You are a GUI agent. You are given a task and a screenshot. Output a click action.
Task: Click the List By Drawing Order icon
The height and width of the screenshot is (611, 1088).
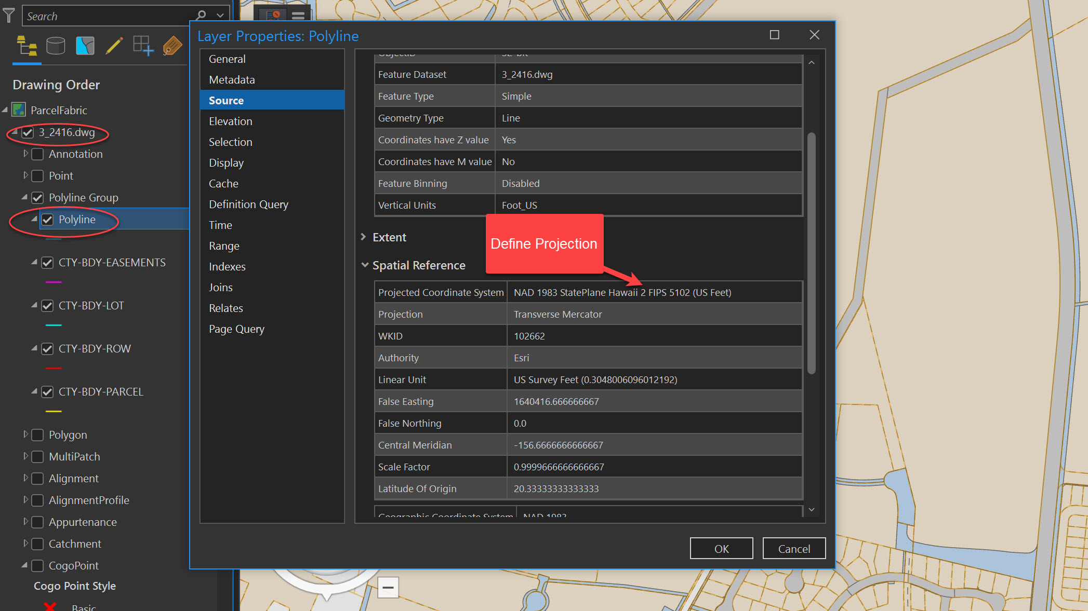(26, 46)
